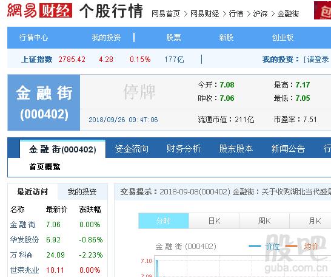
Task: Select the 金融街(000402) tab
Action: 62,149
